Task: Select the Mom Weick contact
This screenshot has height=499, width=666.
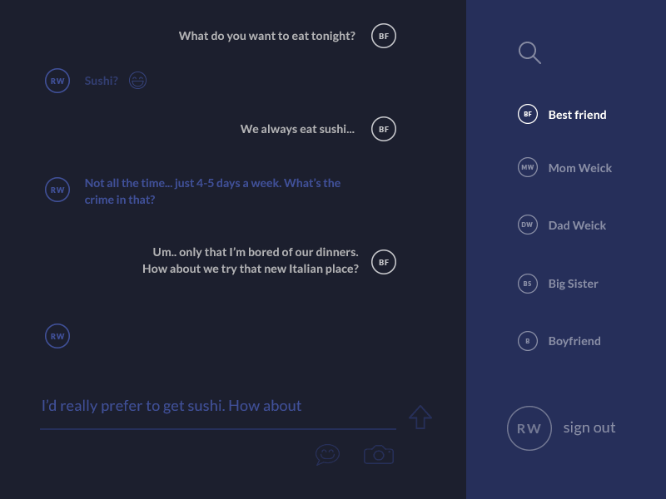Action: coord(579,168)
